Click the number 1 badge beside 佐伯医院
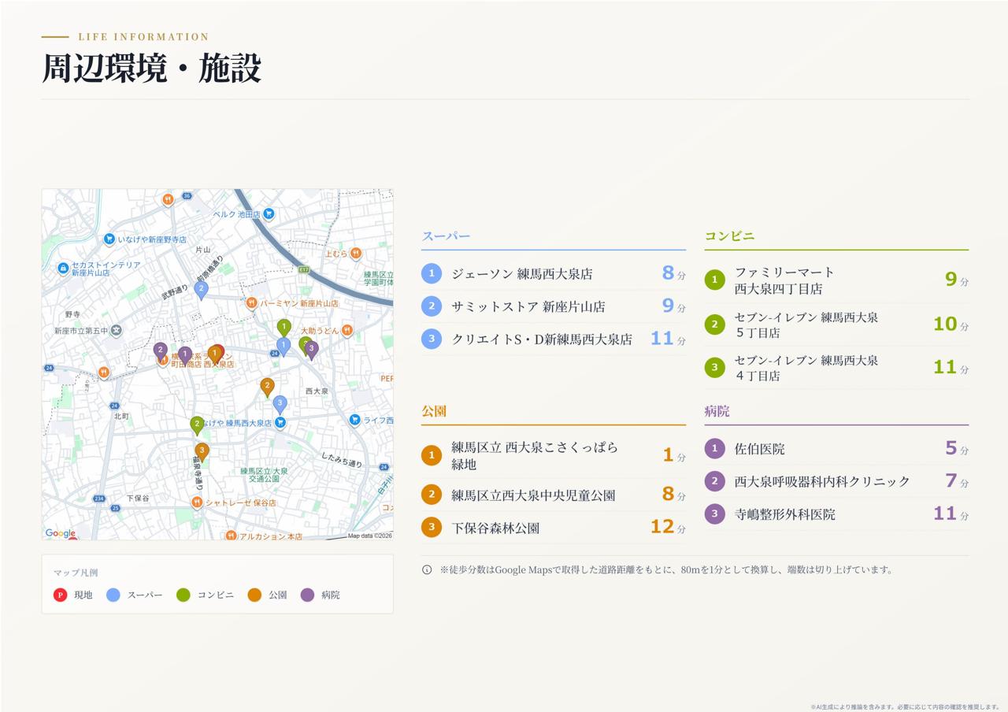The height and width of the screenshot is (712, 1008). 714,449
